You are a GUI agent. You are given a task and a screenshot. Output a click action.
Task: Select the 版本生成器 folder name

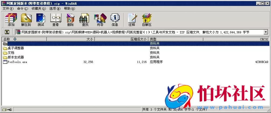16,57
